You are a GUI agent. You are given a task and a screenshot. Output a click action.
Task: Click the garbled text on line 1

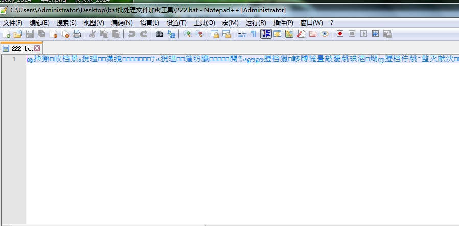tap(243, 59)
